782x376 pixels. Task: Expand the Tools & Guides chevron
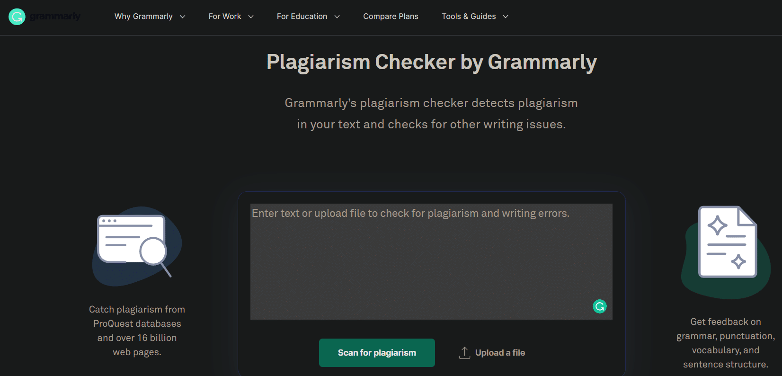pos(506,17)
